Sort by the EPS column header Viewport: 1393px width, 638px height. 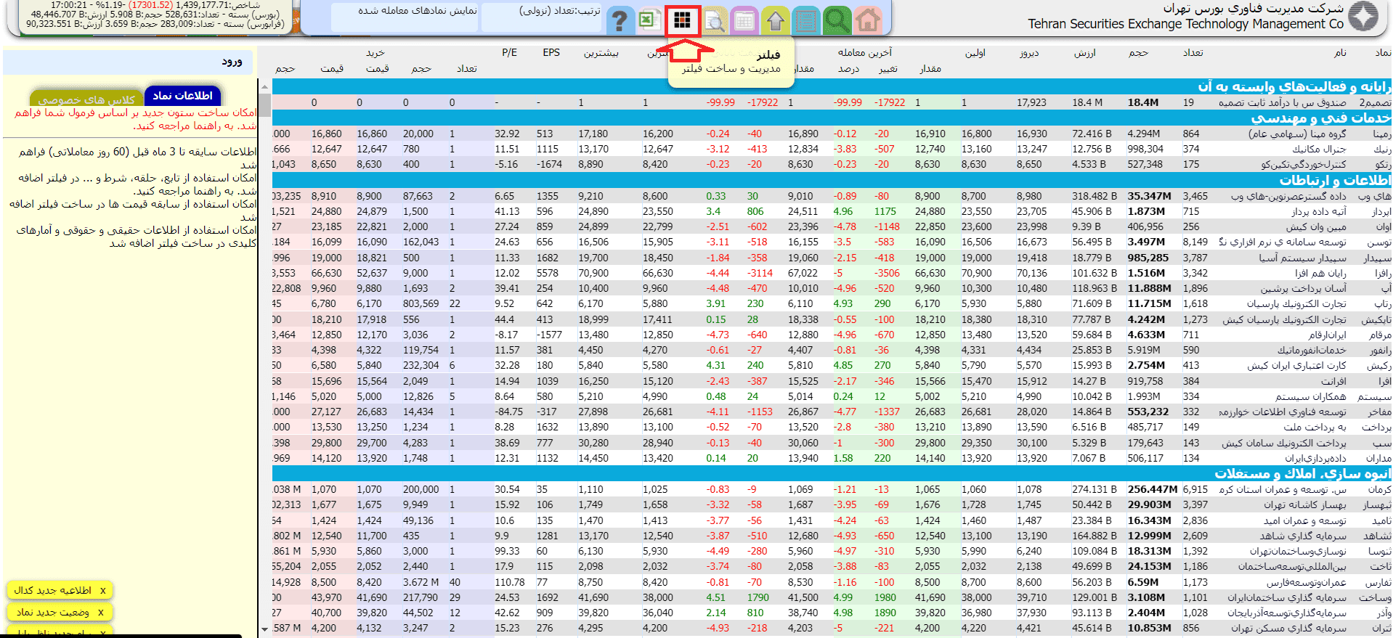tap(551, 52)
